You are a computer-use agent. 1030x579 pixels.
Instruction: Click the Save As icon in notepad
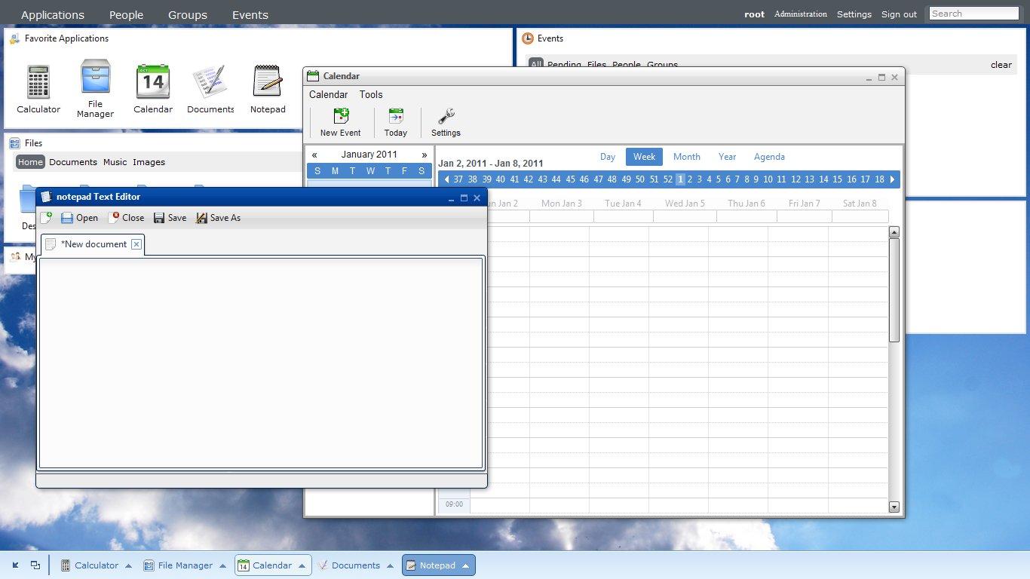[x=201, y=218]
